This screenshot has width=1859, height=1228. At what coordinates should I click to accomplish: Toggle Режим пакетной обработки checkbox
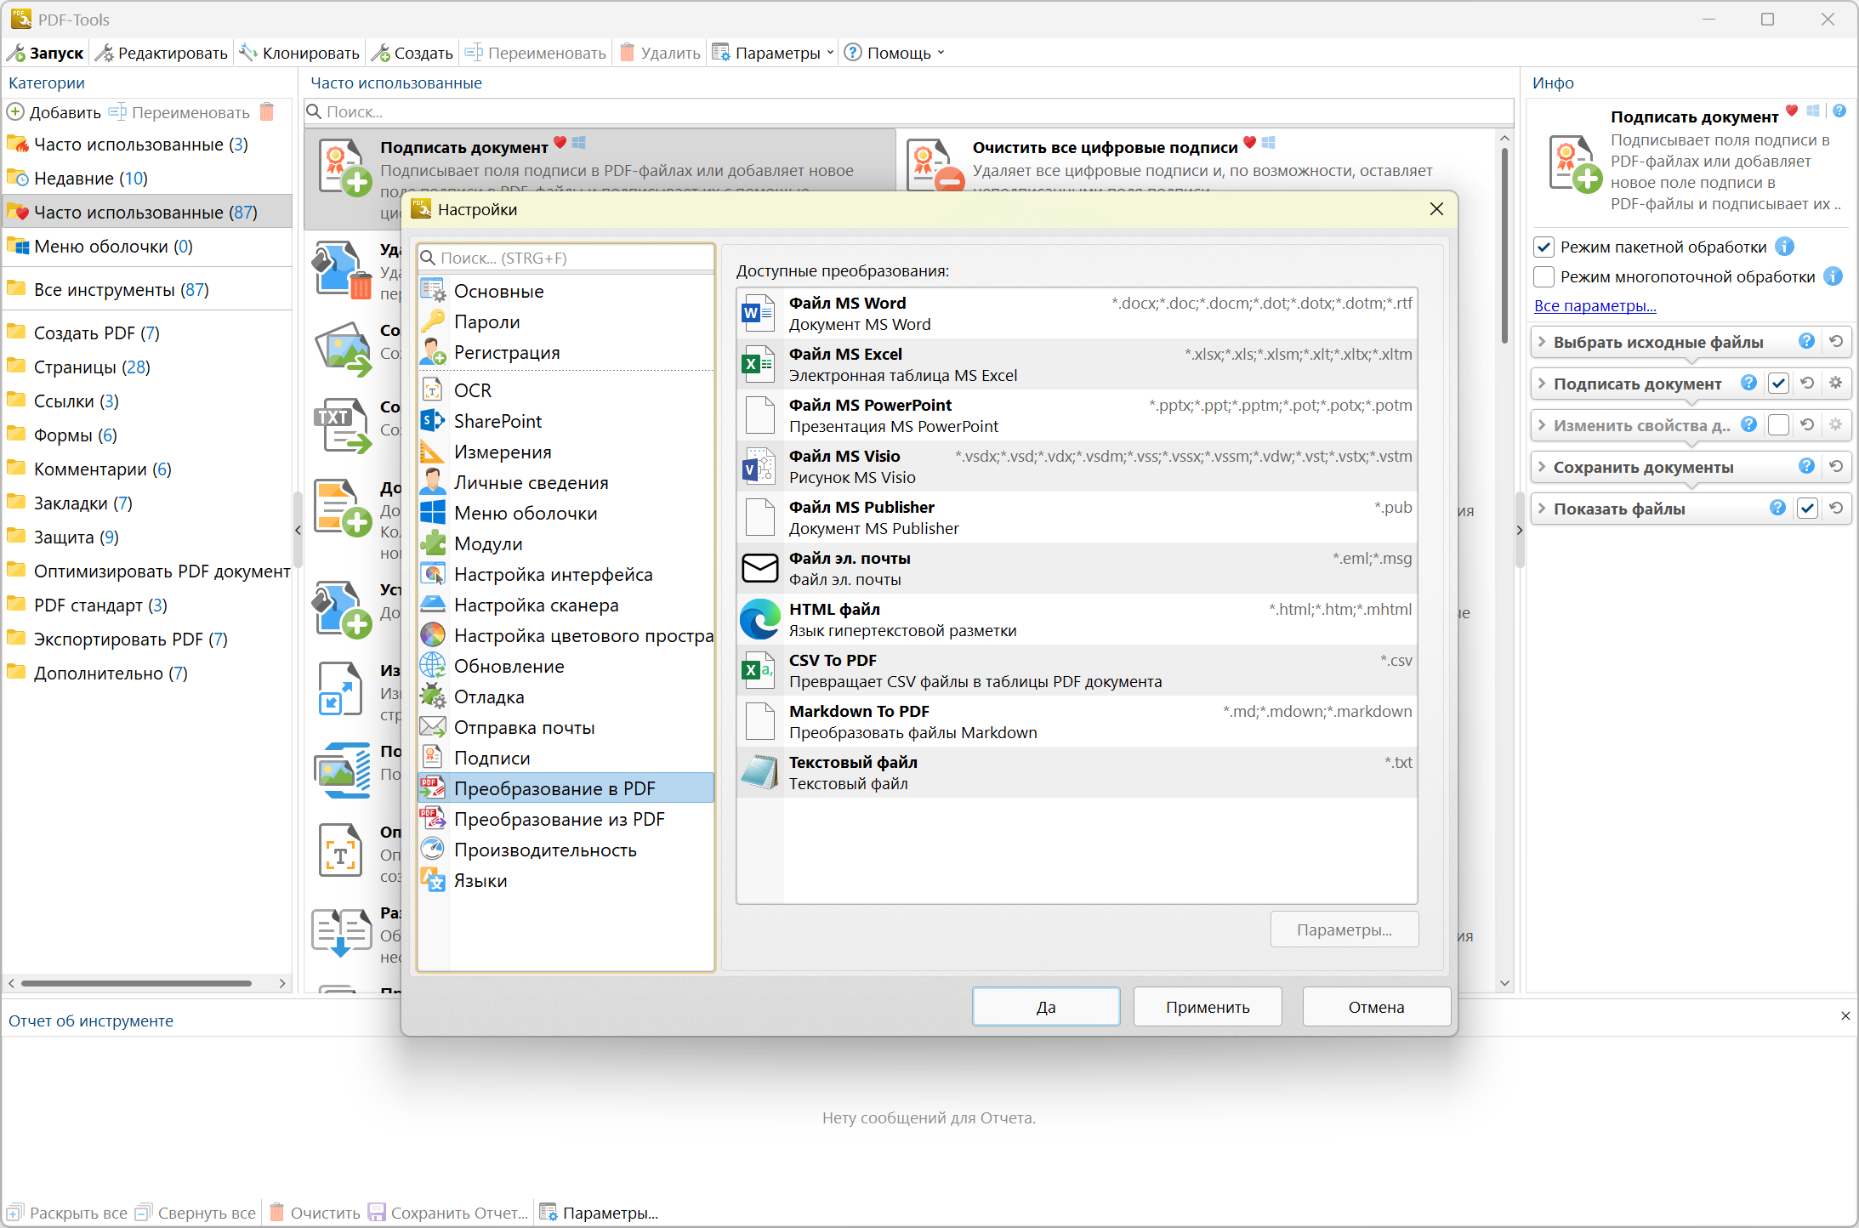(1544, 247)
